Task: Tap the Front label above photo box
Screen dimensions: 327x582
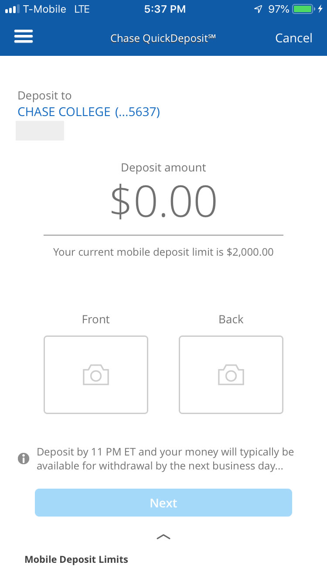Action: point(96,319)
